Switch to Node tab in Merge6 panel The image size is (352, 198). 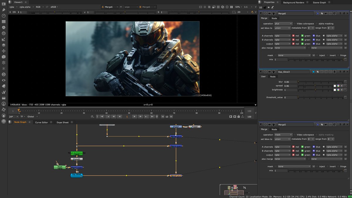click(274, 18)
